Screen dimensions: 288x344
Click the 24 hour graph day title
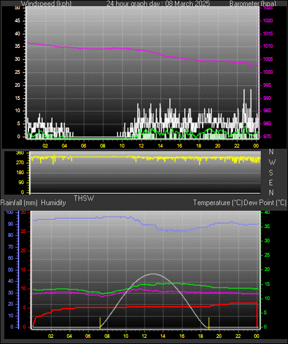pos(158,4)
